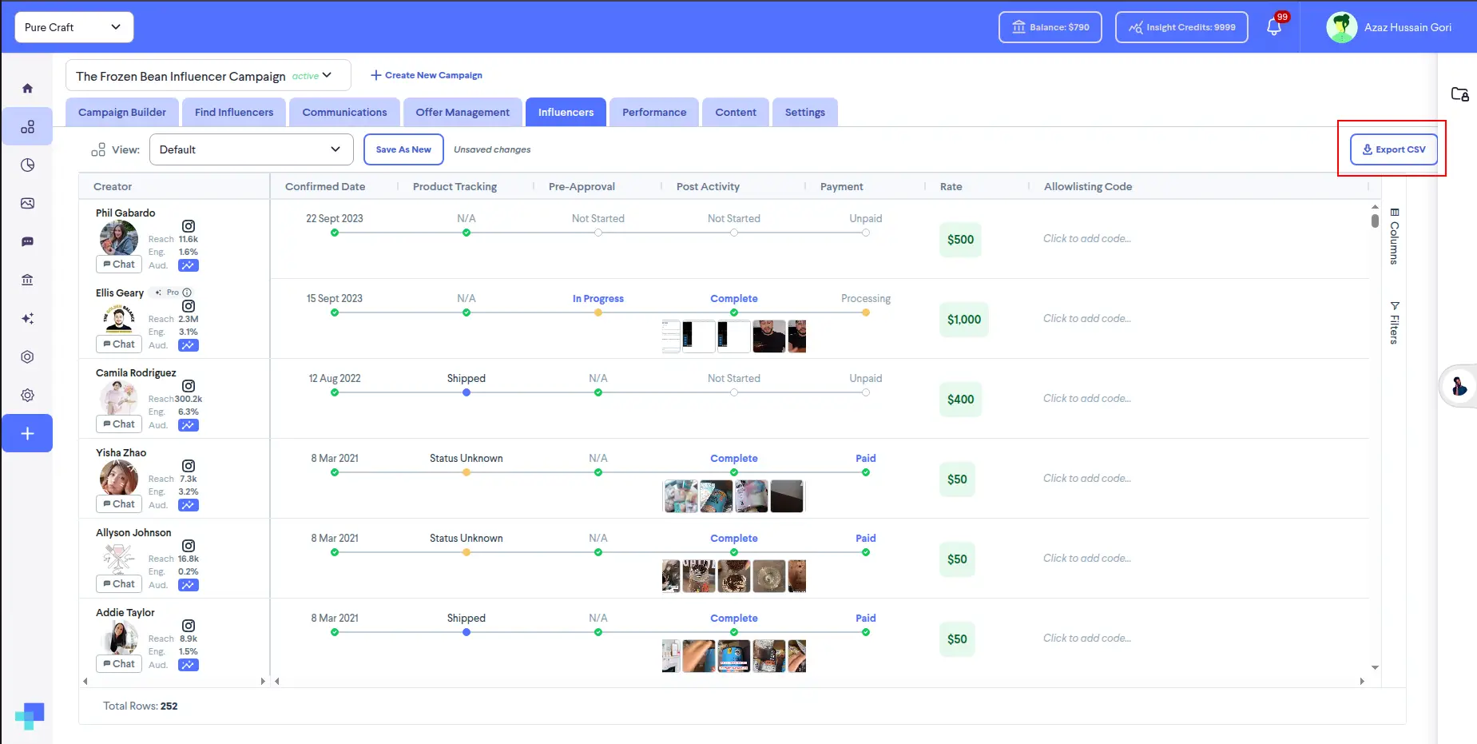
Task: Open the Filters side panel
Action: (x=1394, y=323)
